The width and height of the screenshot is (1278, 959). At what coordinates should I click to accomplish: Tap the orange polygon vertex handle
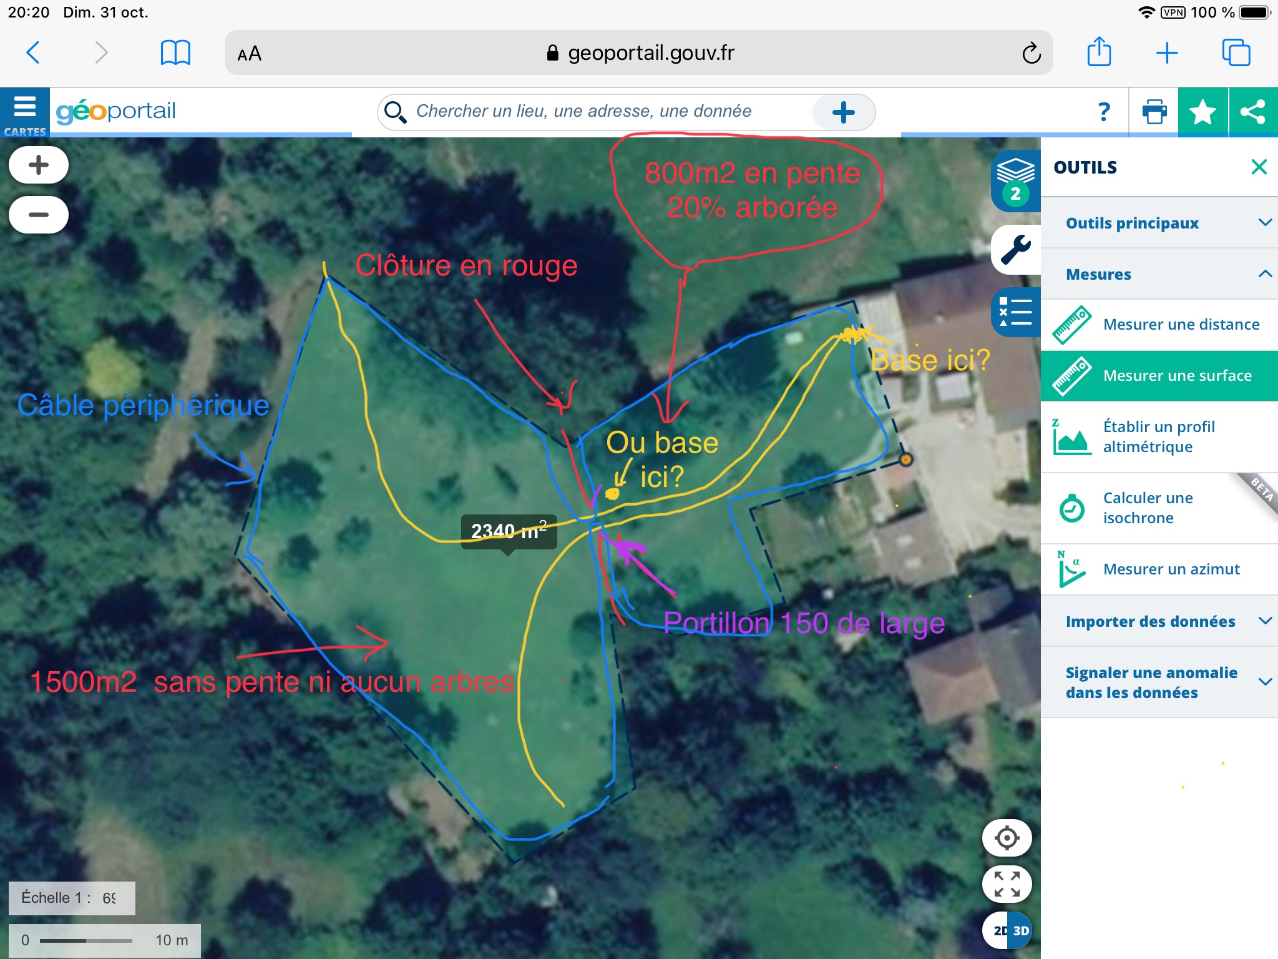(905, 460)
